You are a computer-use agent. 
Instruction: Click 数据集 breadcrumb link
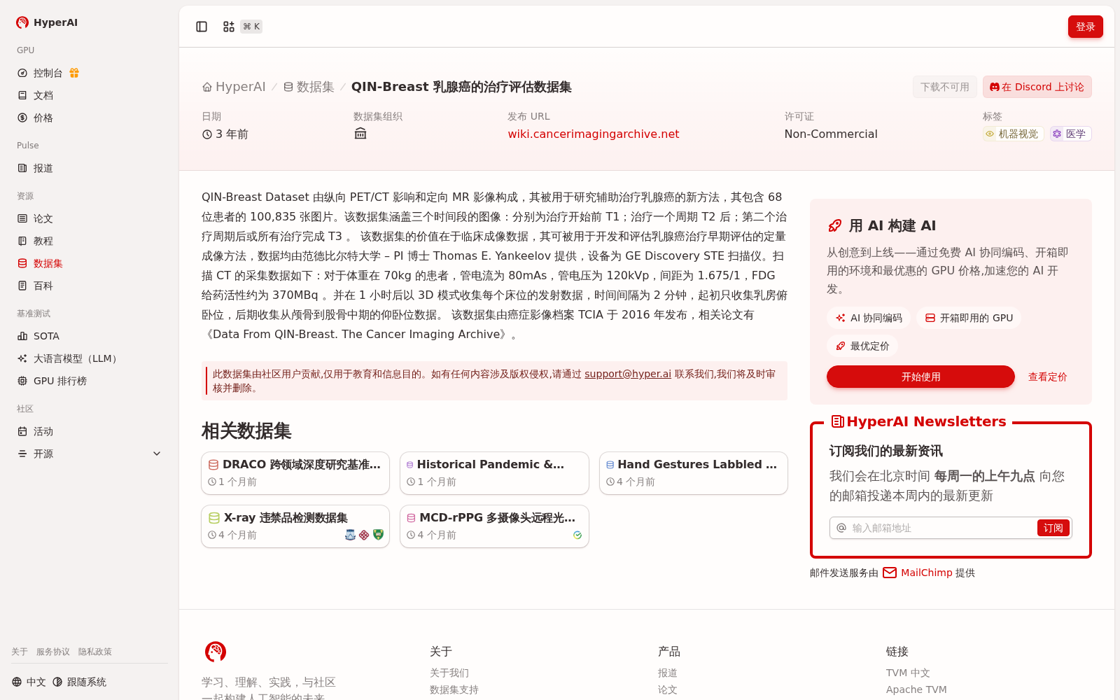coord(309,87)
